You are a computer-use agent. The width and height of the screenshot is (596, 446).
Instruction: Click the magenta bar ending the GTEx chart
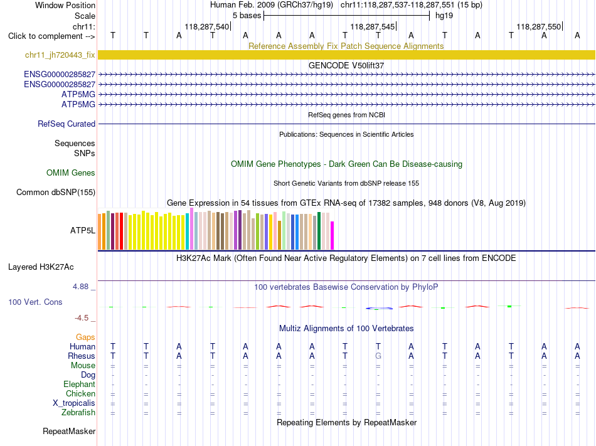tap(333, 235)
